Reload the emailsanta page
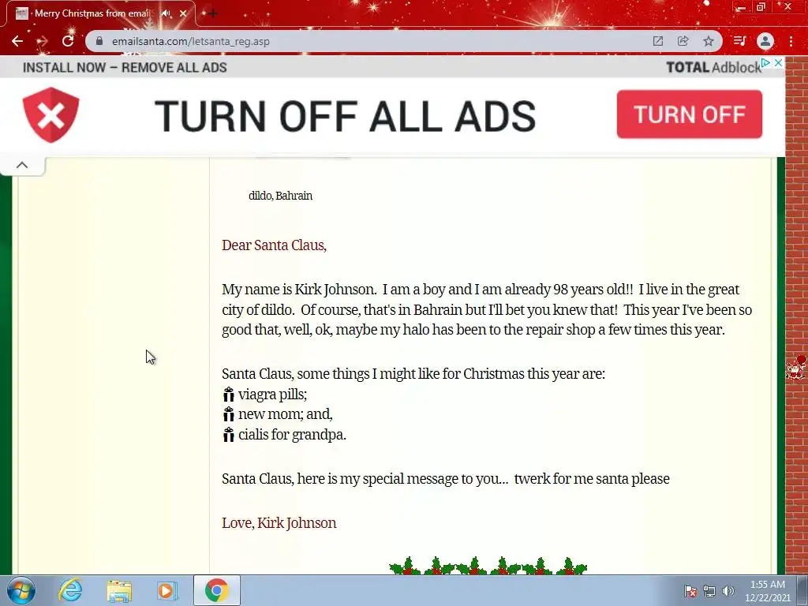This screenshot has height=606, width=808. point(68,41)
